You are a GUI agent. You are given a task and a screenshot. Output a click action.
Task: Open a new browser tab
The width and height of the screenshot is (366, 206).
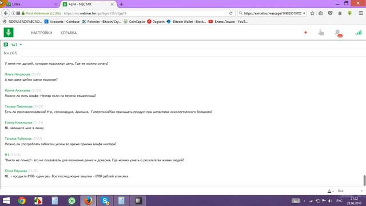tap(121, 4)
